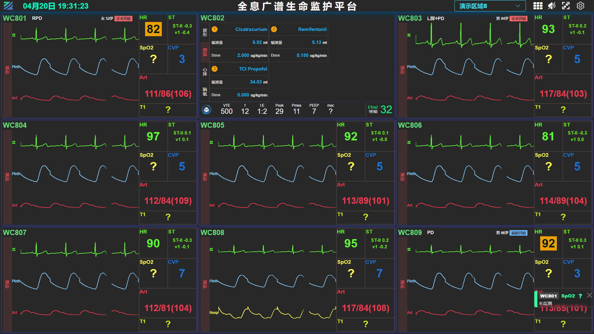
Task: Click the app logo in top-left
Action: click(x=8, y=6)
